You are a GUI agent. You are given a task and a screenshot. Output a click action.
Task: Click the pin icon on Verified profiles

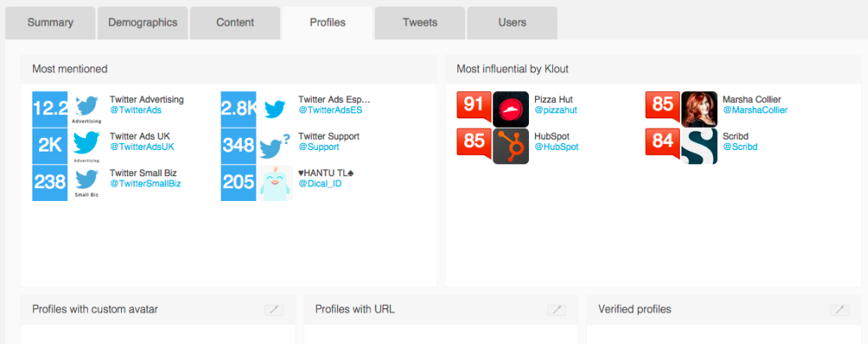pos(840,310)
